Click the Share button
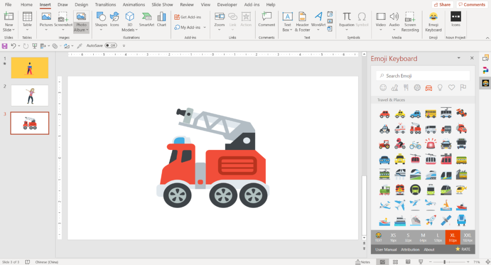Image resolution: width=491 pixels, height=265 pixels. 442,5
